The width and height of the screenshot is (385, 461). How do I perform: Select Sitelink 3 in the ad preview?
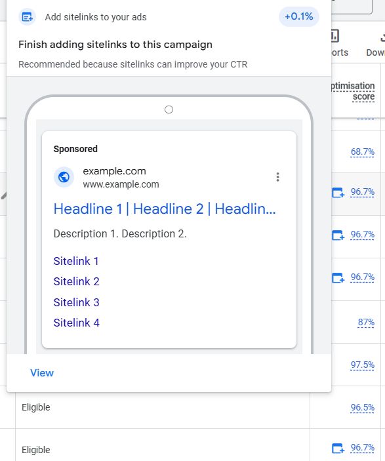tap(77, 302)
